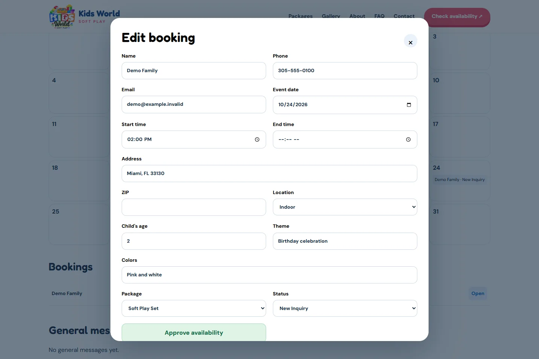Edit the Address field Miami, FL 33130

[x=269, y=174]
